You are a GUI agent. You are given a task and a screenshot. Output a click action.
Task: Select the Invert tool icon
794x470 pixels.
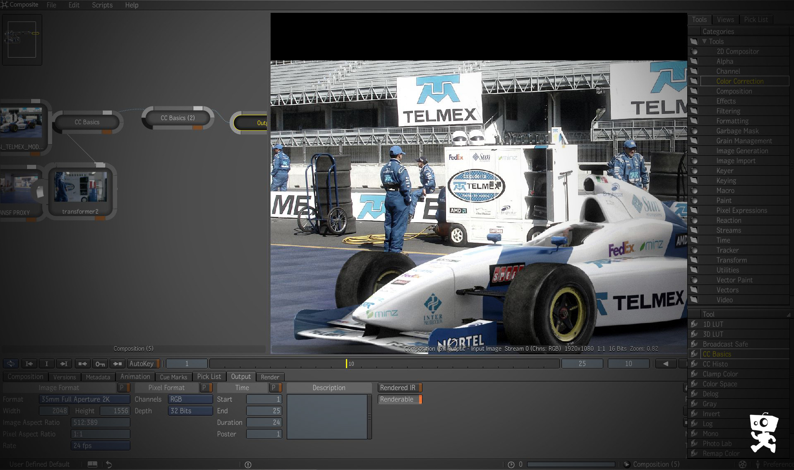(694, 414)
